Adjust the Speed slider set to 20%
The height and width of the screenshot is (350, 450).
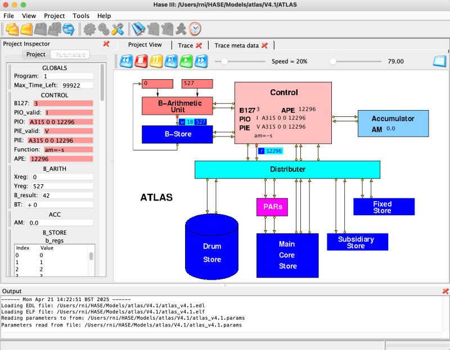coord(225,61)
